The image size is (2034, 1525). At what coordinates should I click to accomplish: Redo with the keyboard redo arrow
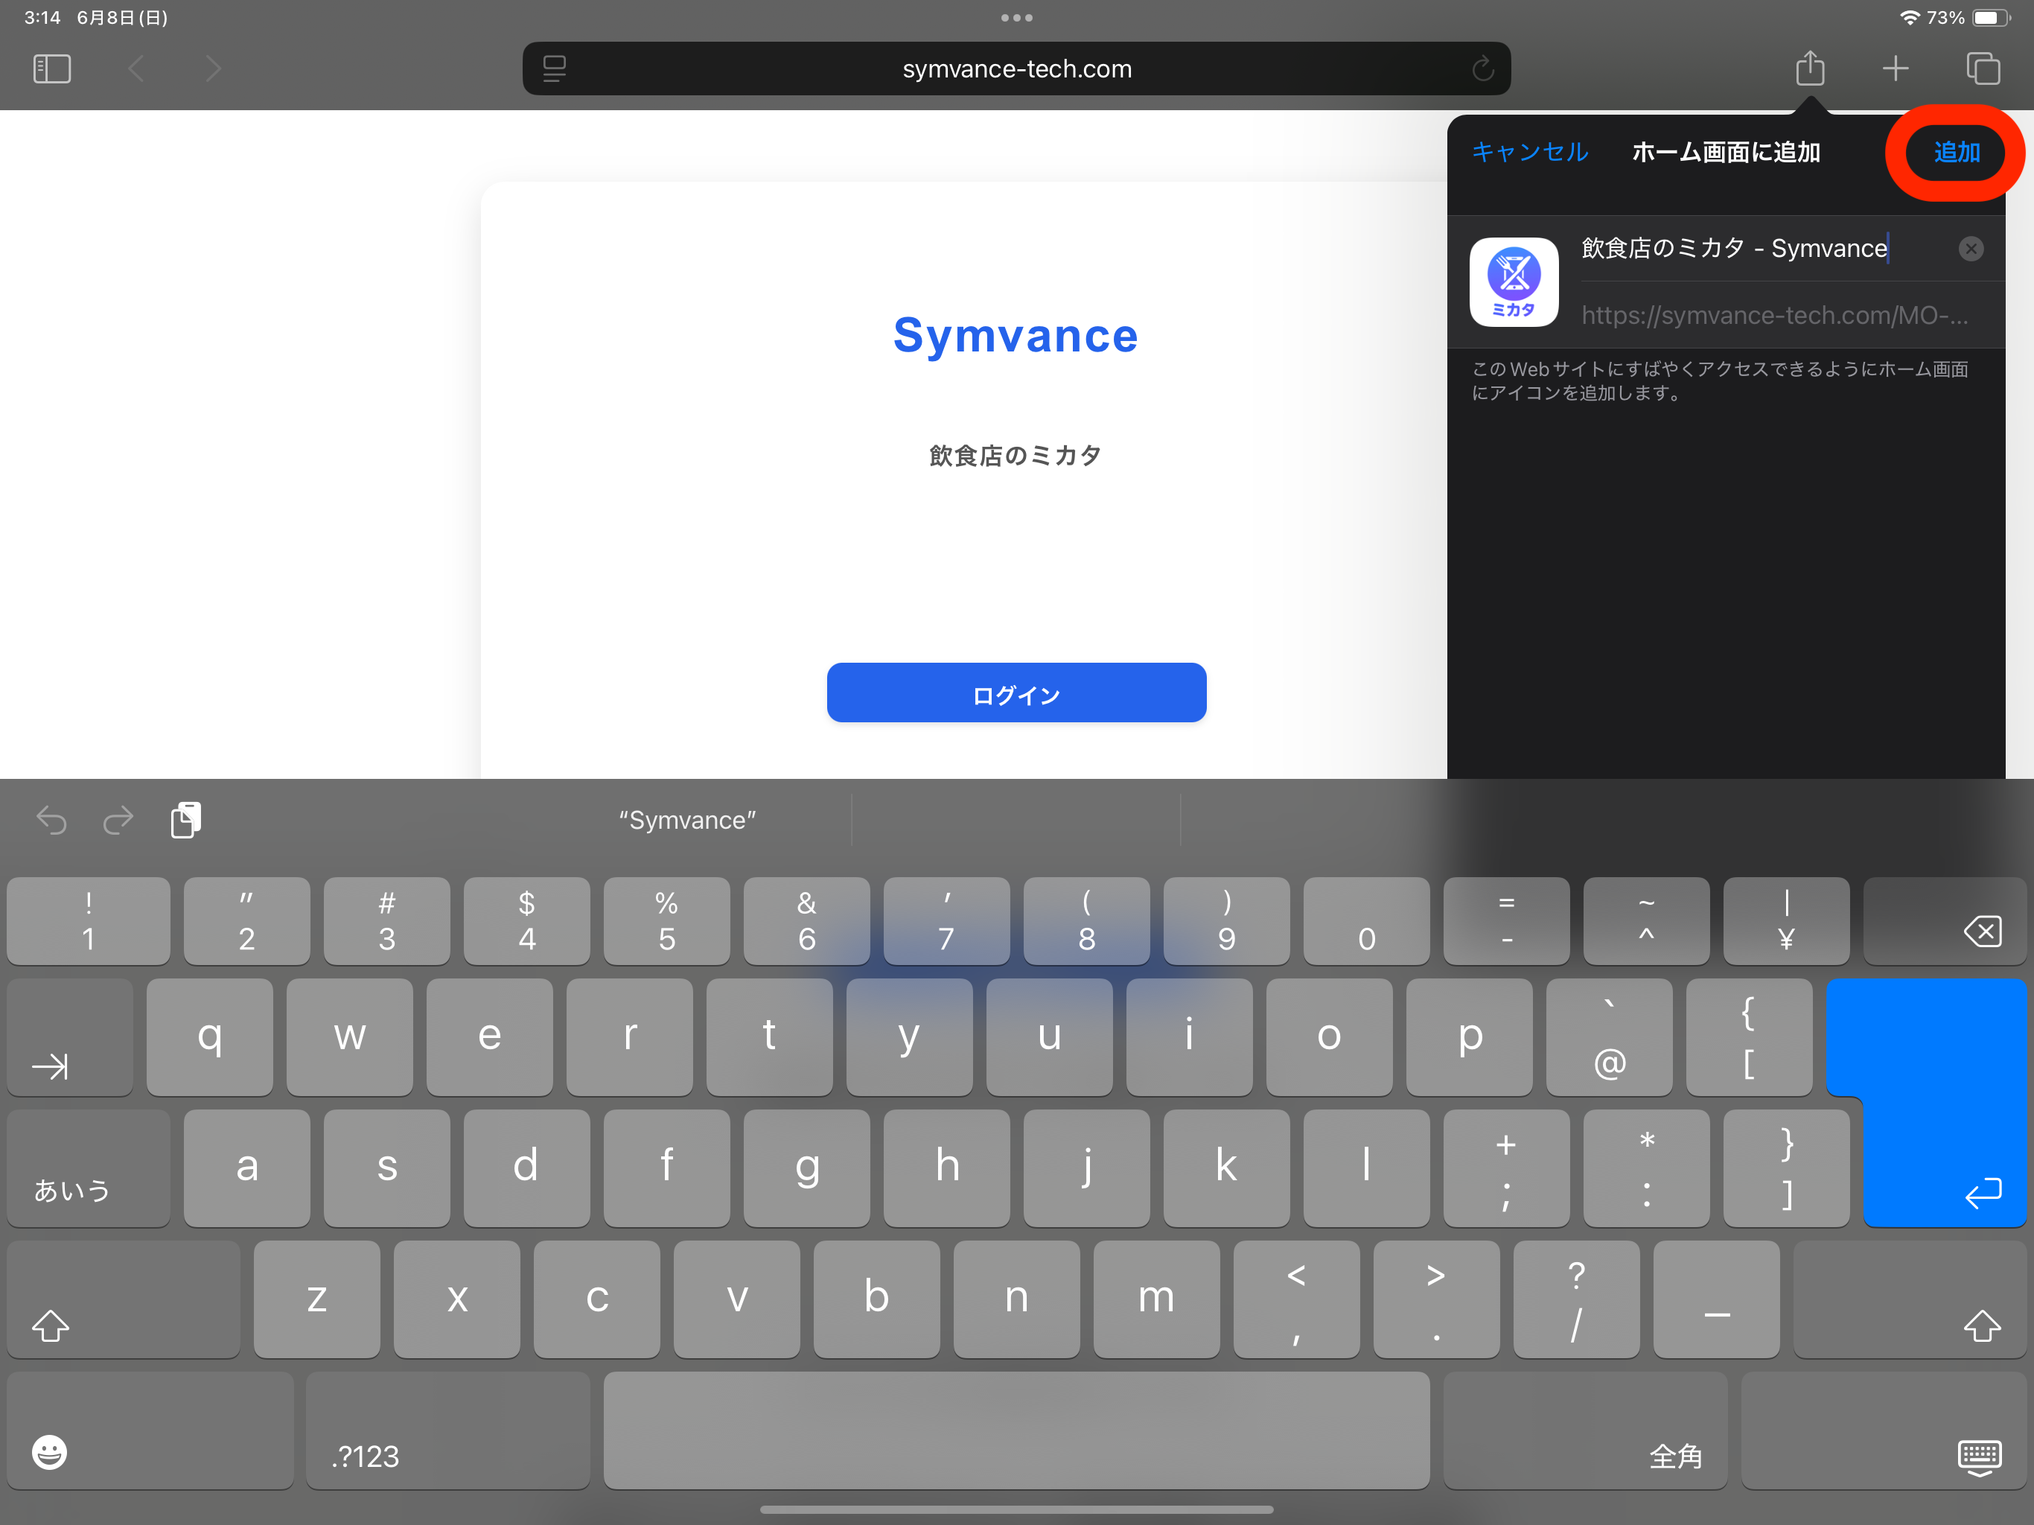tap(118, 820)
